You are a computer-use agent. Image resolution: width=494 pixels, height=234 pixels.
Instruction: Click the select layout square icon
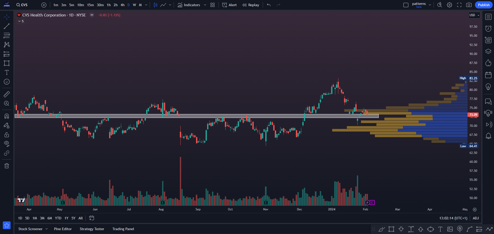tap(406, 5)
